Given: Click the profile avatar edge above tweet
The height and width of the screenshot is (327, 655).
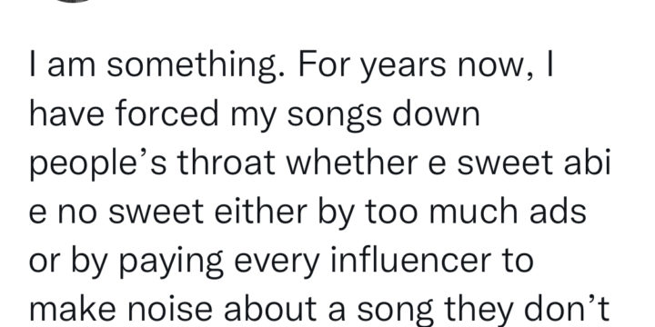Looking at the screenshot, I should click(x=74, y=1).
